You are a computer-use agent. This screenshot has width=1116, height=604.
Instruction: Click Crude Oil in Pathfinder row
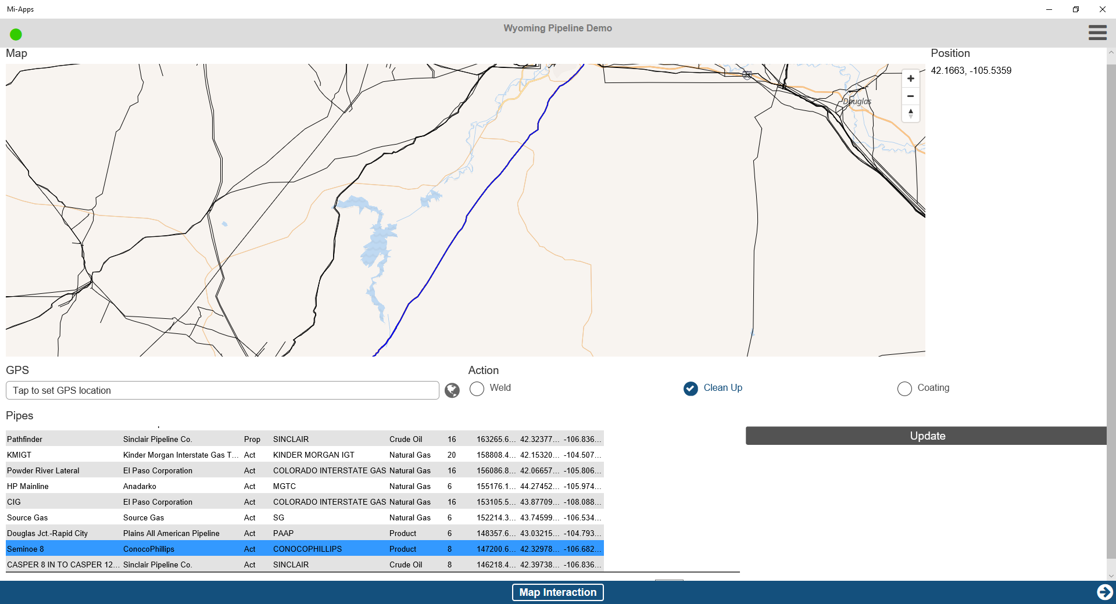coord(406,439)
